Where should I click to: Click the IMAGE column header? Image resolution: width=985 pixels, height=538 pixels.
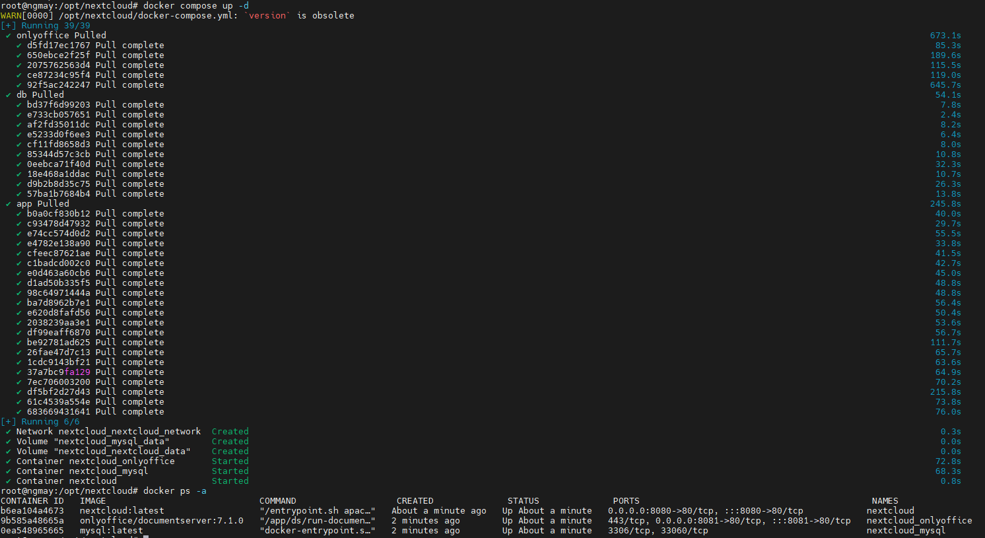click(x=93, y=500)
